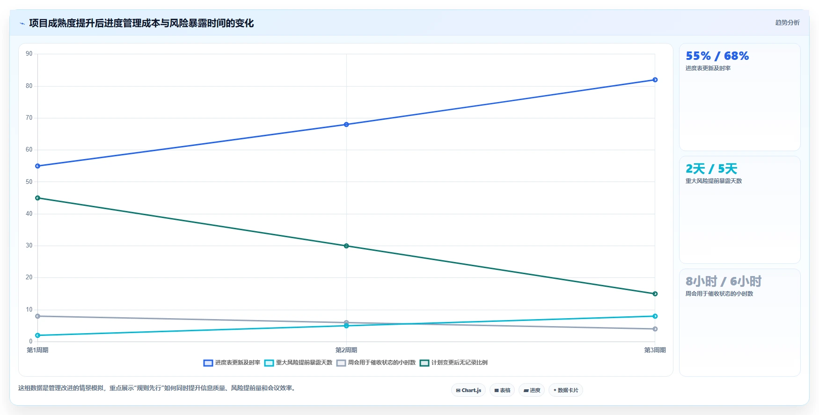Click the y-axis label 50
Image resolution: width=819 pixels, height=415 pixels.
[x=29, y=182]
